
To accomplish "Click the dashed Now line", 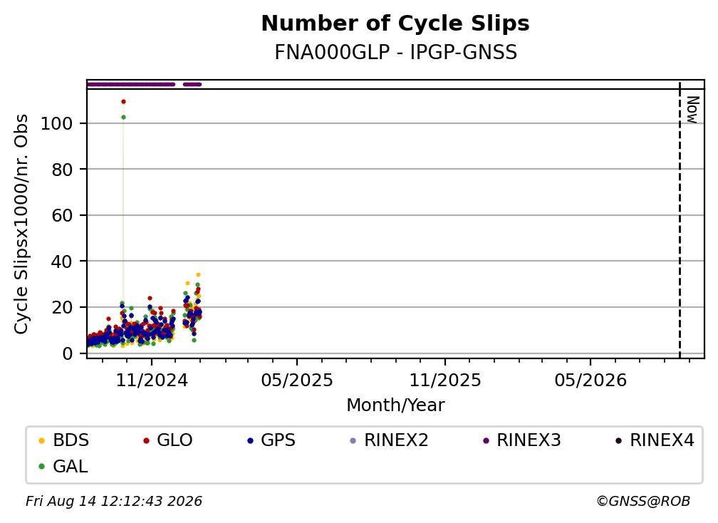I will click(680, 220).
